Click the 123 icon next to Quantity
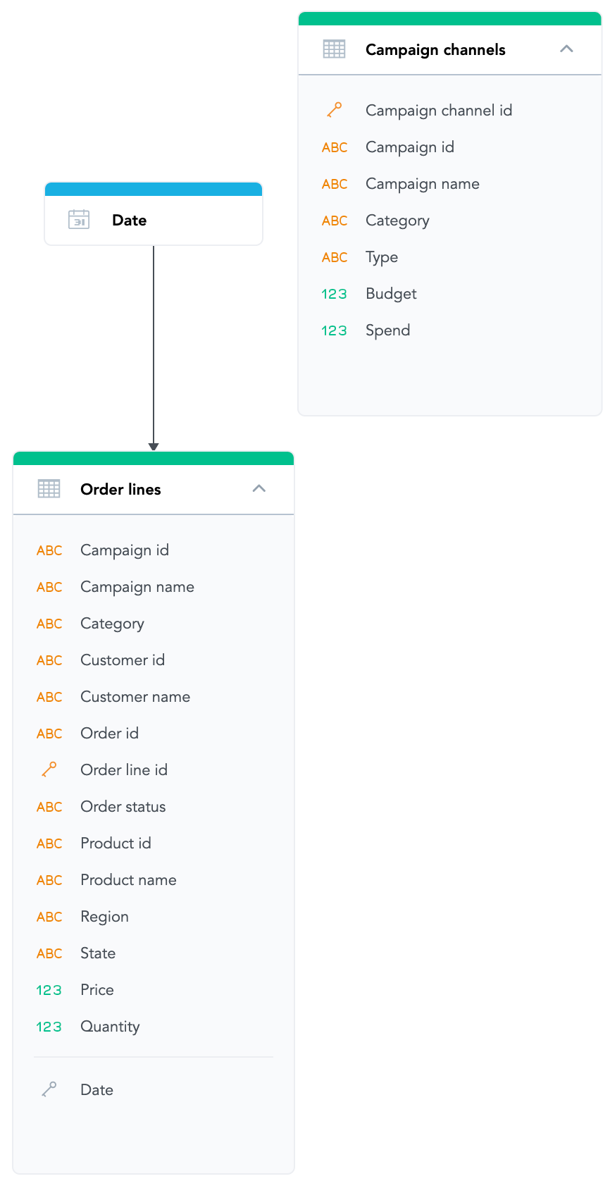Image resolution: width=610 pixels, height=1181 pixels. (x=49, y=1027)
